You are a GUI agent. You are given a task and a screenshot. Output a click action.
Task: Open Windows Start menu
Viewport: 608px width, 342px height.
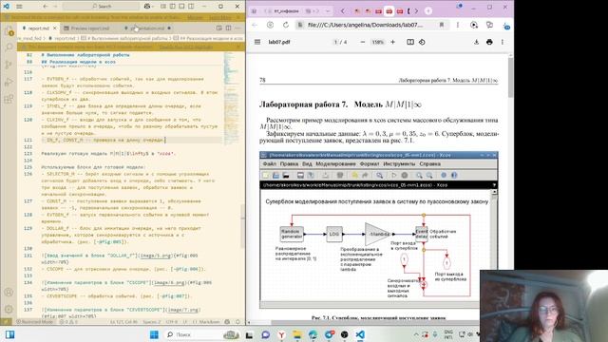point(154,334)
